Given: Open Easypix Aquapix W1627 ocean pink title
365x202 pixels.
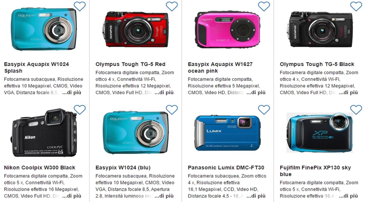Looking at the screenshot, I should tap(220, 67).
